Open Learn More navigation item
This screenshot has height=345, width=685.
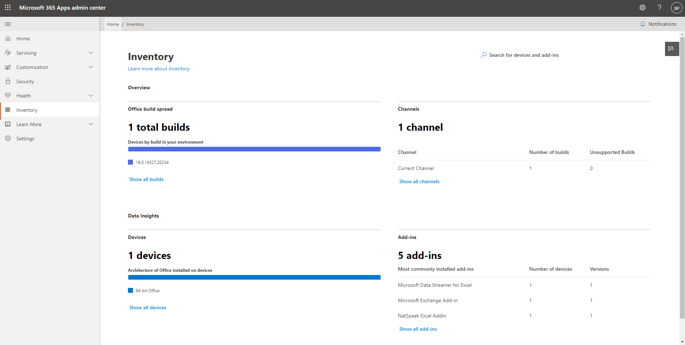(x=50, y=124)
